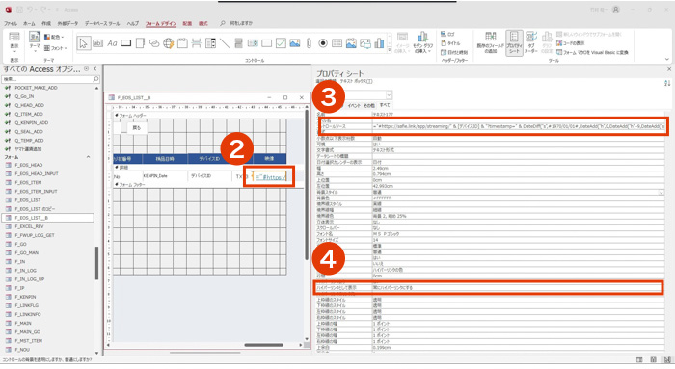Open the theme Colors dropdown

pos(54,37)
